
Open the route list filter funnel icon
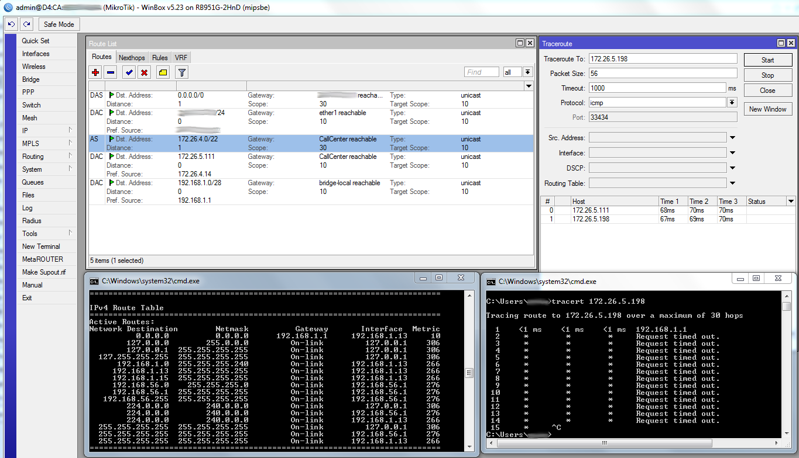[182, 72]
